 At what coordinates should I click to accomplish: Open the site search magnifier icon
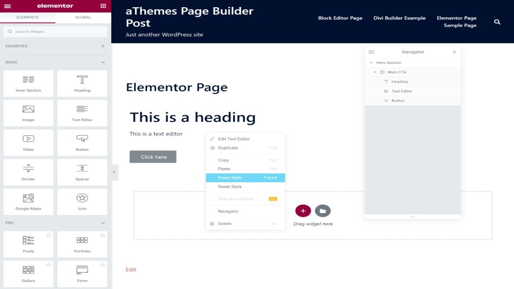497,22
